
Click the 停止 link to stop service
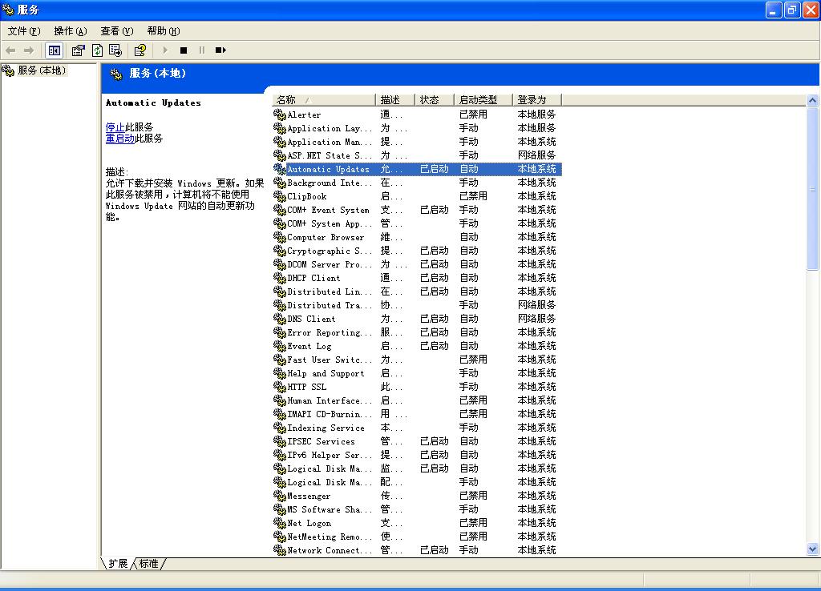(115, 127)
